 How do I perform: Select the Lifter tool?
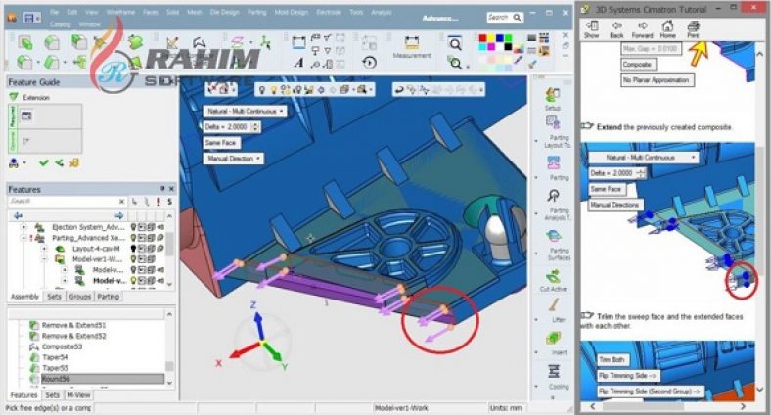(554, 306)
